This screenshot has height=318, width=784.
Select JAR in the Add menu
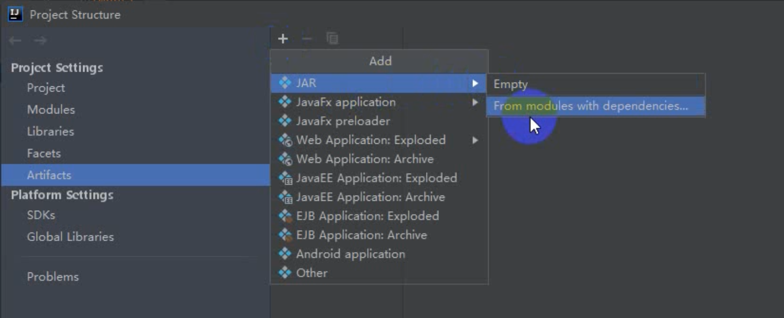coord(378,83)
